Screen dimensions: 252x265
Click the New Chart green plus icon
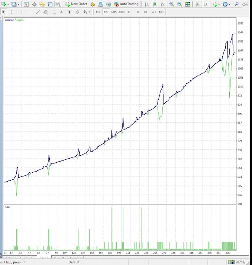pyautogui.click(x=3, y=4)
